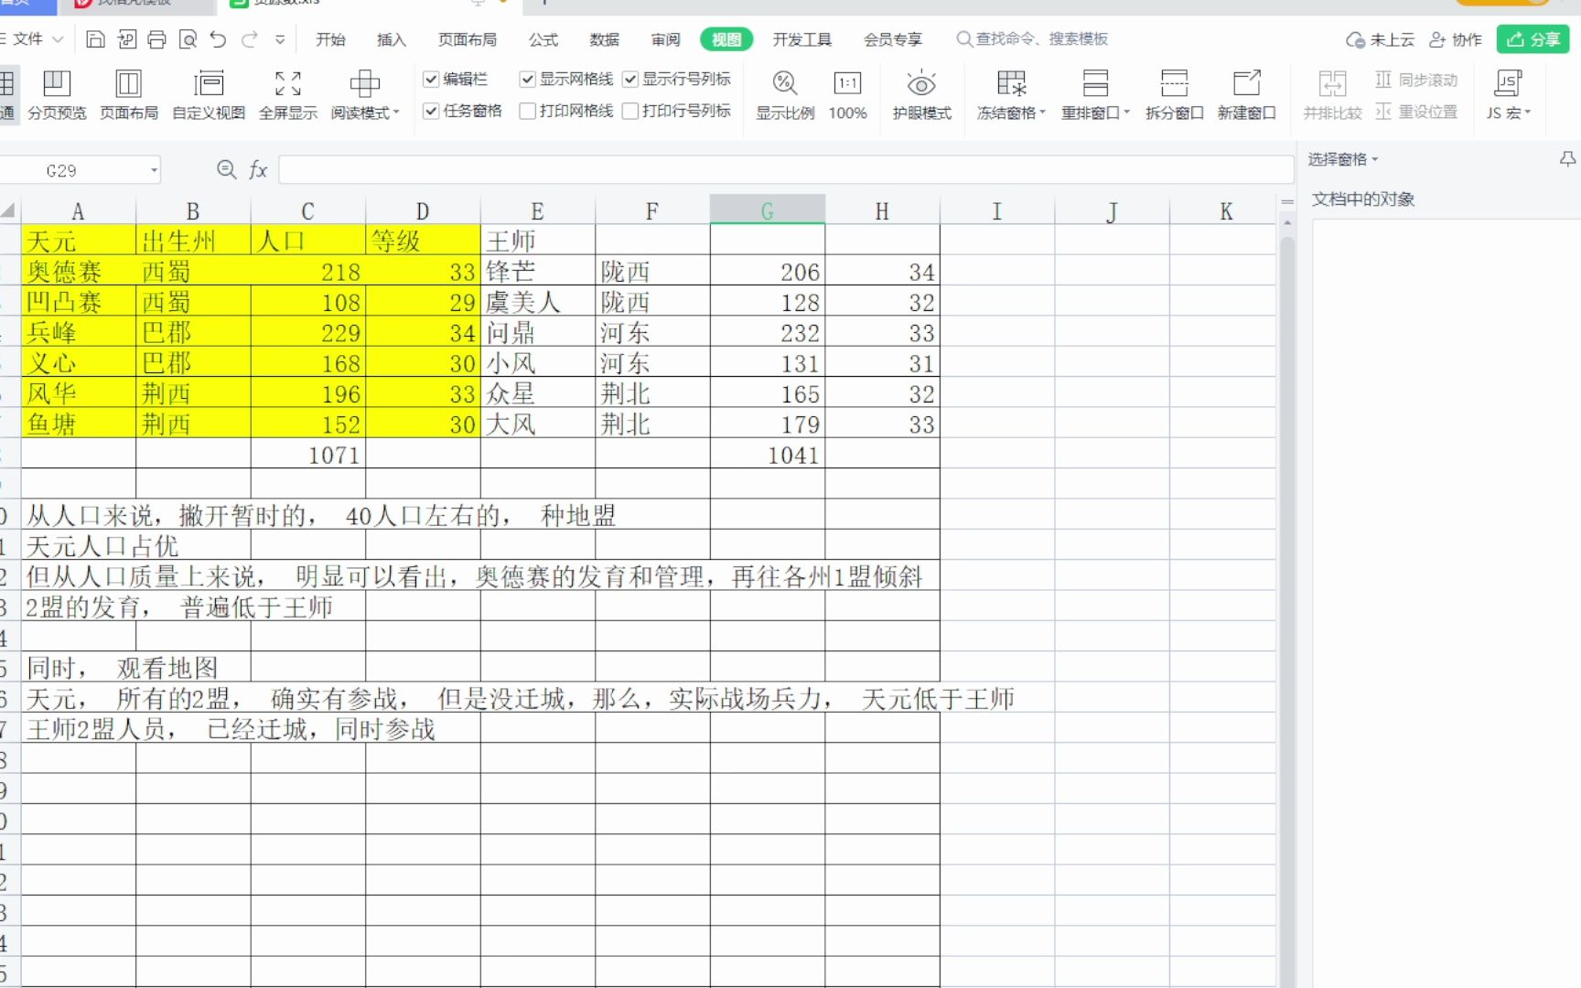Open 自定义视图 dialog
Screen dimensions: 1581x988
(209, 95)
